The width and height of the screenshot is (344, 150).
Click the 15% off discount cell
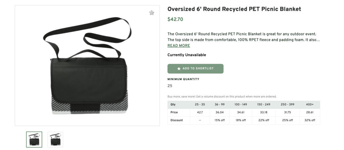click(x=219, y=120)
